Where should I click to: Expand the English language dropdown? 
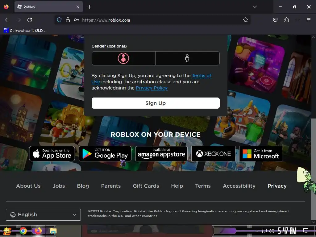[x=43, y=215]
